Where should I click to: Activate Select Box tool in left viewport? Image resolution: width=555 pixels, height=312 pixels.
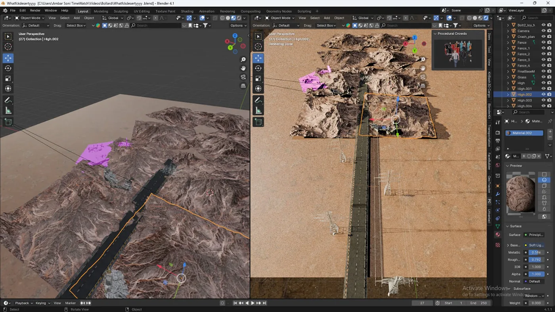click(8, 36)
